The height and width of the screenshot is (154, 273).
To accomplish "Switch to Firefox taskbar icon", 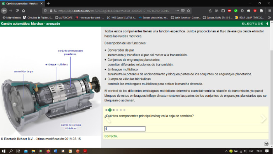I will pos(48,151).
